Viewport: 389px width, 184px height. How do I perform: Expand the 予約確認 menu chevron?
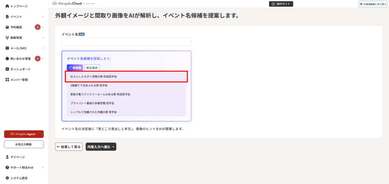click(43, 27)
